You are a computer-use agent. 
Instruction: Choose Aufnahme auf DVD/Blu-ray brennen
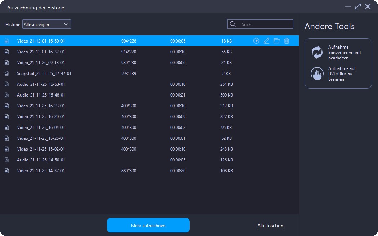(x=342, y=74)
